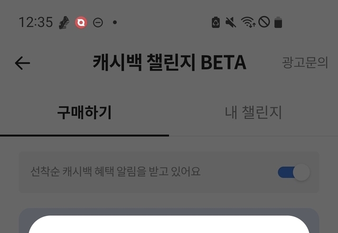Open the 광고문의 link

pyautogui.click(x=305, y=62)
